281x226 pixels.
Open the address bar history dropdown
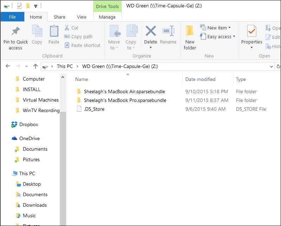pyautogui.click(x=271, y=67)
